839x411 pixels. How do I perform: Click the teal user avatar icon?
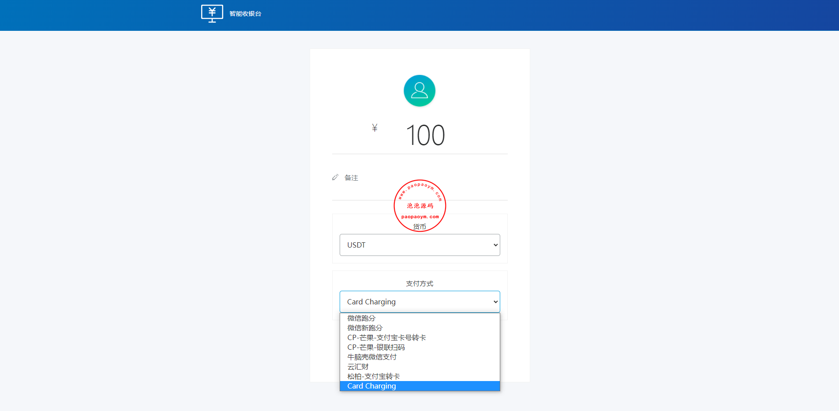419,90
